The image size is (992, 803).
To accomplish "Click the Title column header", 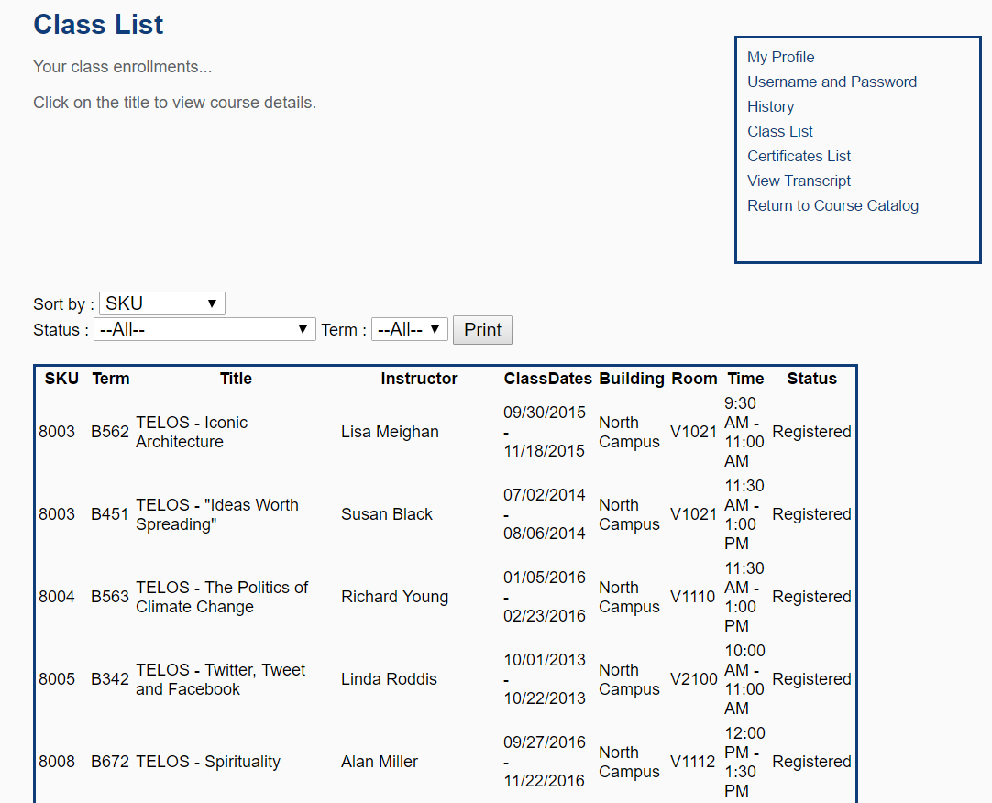I will click(x=236, y=379).
